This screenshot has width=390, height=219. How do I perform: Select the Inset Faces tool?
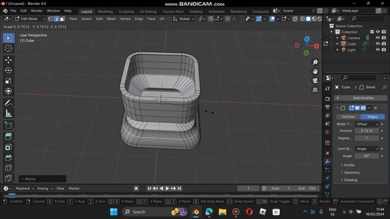(x=8, y=147)
